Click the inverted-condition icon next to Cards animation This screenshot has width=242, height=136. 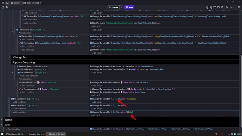(x=20, y=89)
